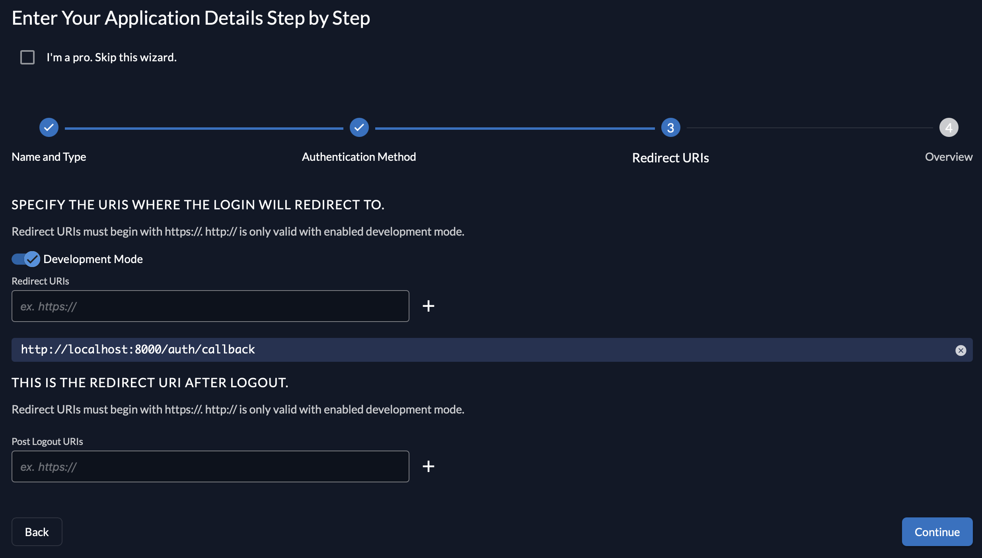Viewport: 982px width, 558px height.
Task: Add the post logout URI with plus
Action: 428,466
